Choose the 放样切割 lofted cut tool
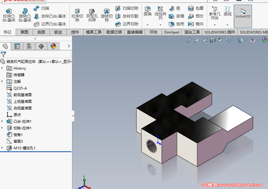 click(127, 16)
